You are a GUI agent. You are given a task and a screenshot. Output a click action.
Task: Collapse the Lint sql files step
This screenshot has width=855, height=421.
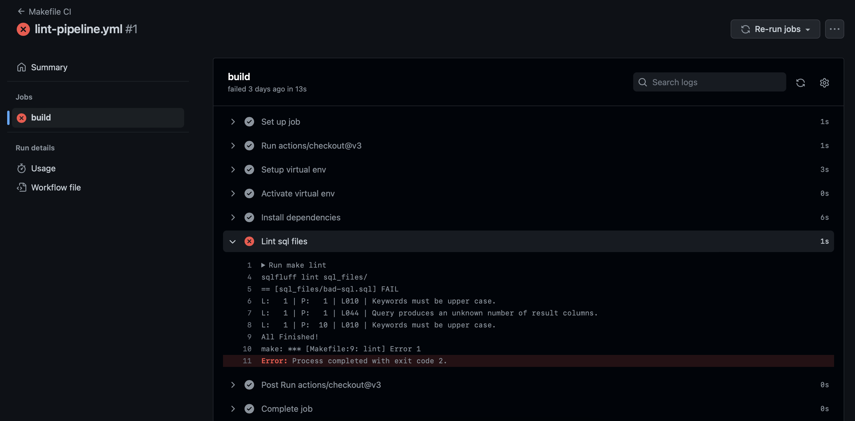coord(233,241)
